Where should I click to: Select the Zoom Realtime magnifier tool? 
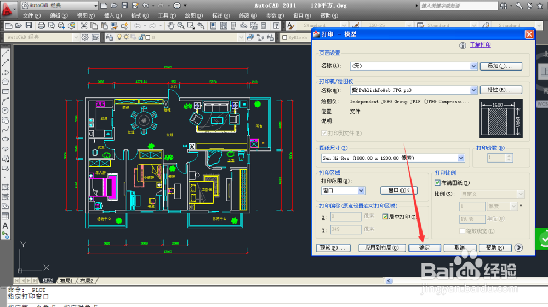tap(181, 26)
